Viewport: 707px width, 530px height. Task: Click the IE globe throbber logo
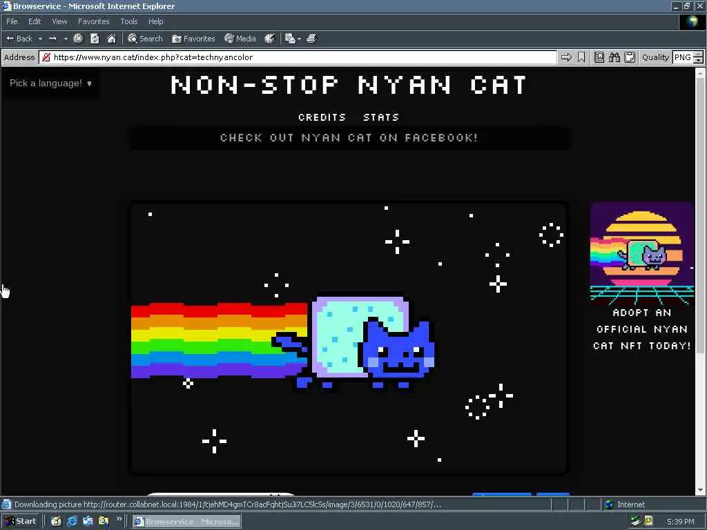coord(693,21)
